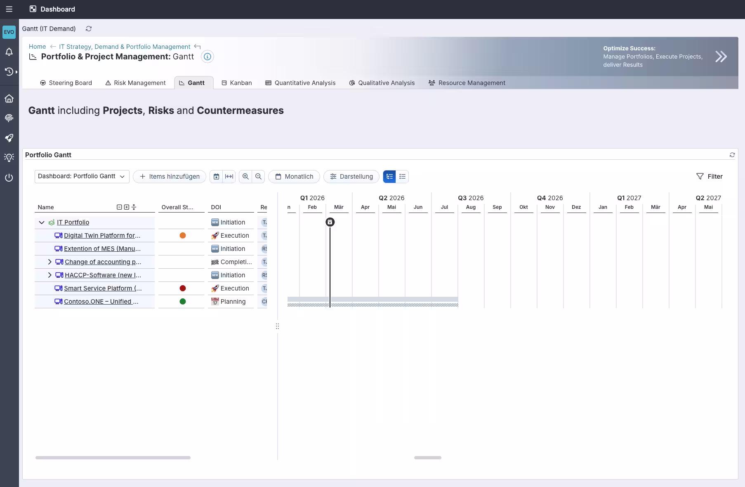Image resolution: width=745 pixels, height=487 pixels.
Task: Open the Risk Management tab
Action: [135, 83]
